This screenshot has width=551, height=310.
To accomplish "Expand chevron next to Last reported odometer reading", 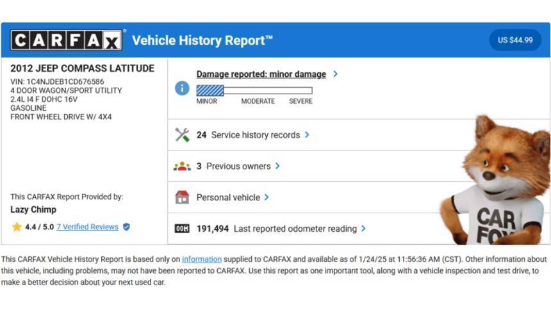I will point(363,229).
